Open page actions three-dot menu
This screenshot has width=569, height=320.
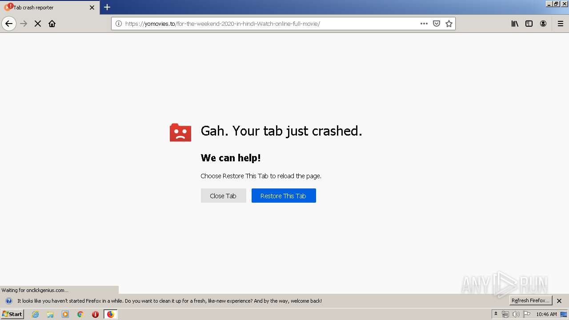point(424,24)
